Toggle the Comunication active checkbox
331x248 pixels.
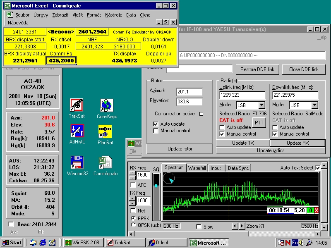tap(201, 114)
